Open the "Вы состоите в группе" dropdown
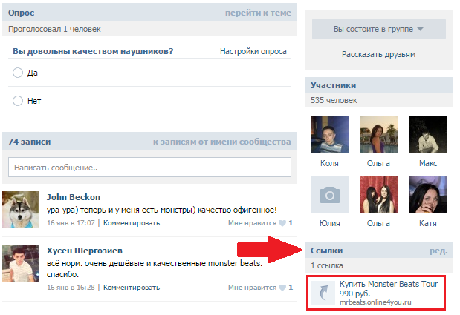This screenshot has width=460, height=315. click(379, 29)
